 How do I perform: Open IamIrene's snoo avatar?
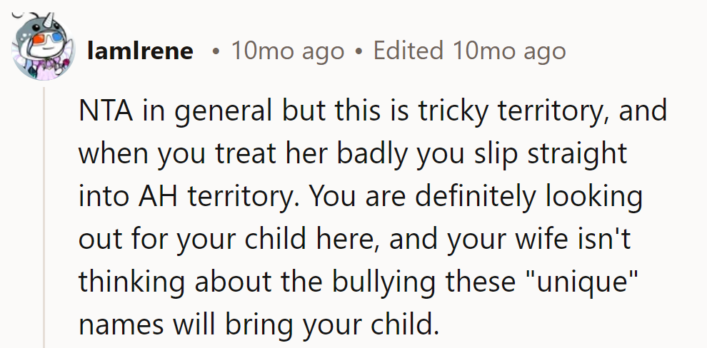tap(44, 47)
